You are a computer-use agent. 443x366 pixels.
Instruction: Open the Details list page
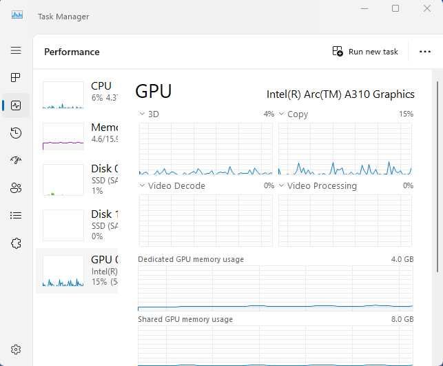16,215
